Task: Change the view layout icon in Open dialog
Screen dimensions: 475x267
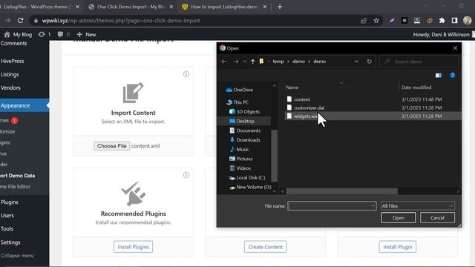Action: tap(439, 76)
